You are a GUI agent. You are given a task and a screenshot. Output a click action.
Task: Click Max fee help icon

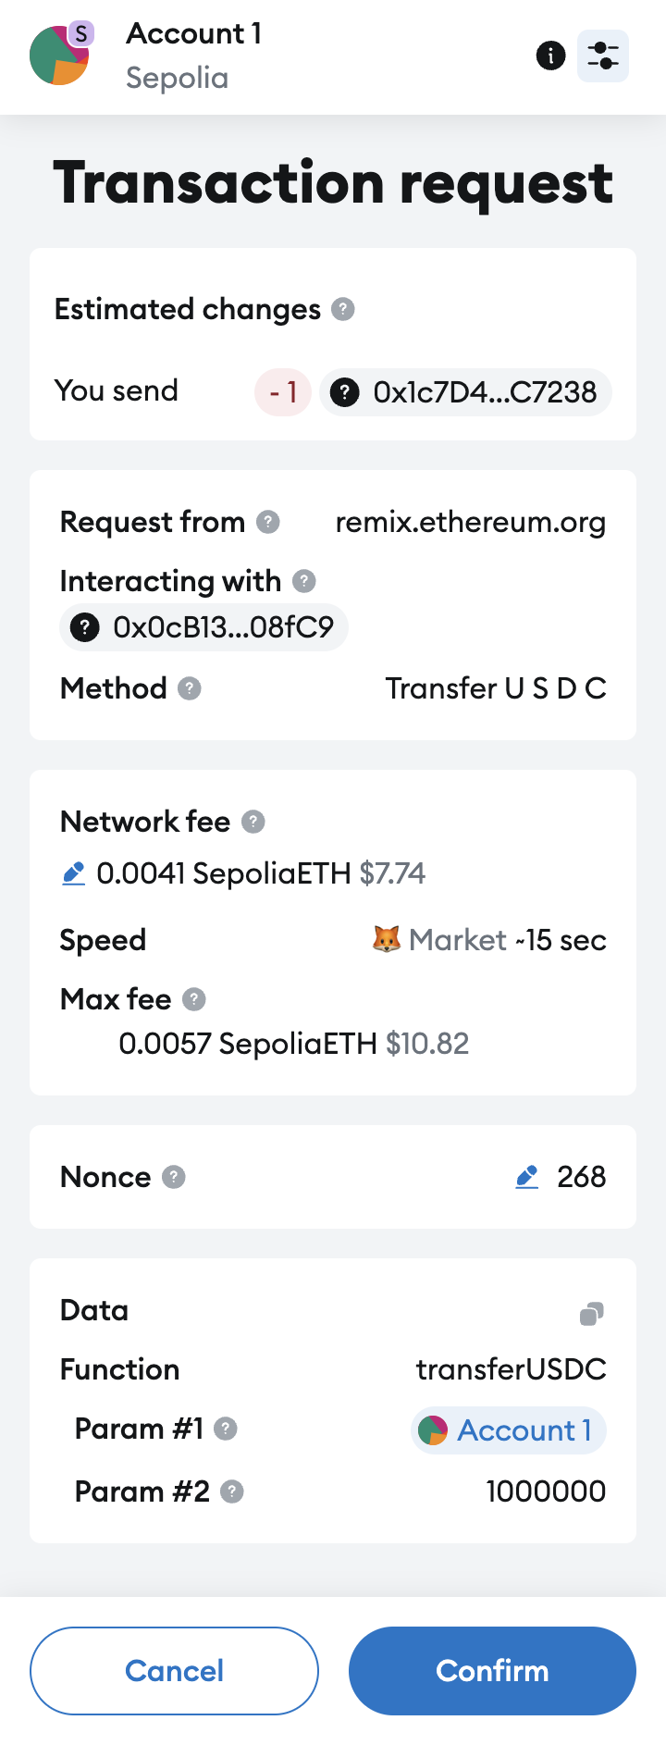(194, 999)
